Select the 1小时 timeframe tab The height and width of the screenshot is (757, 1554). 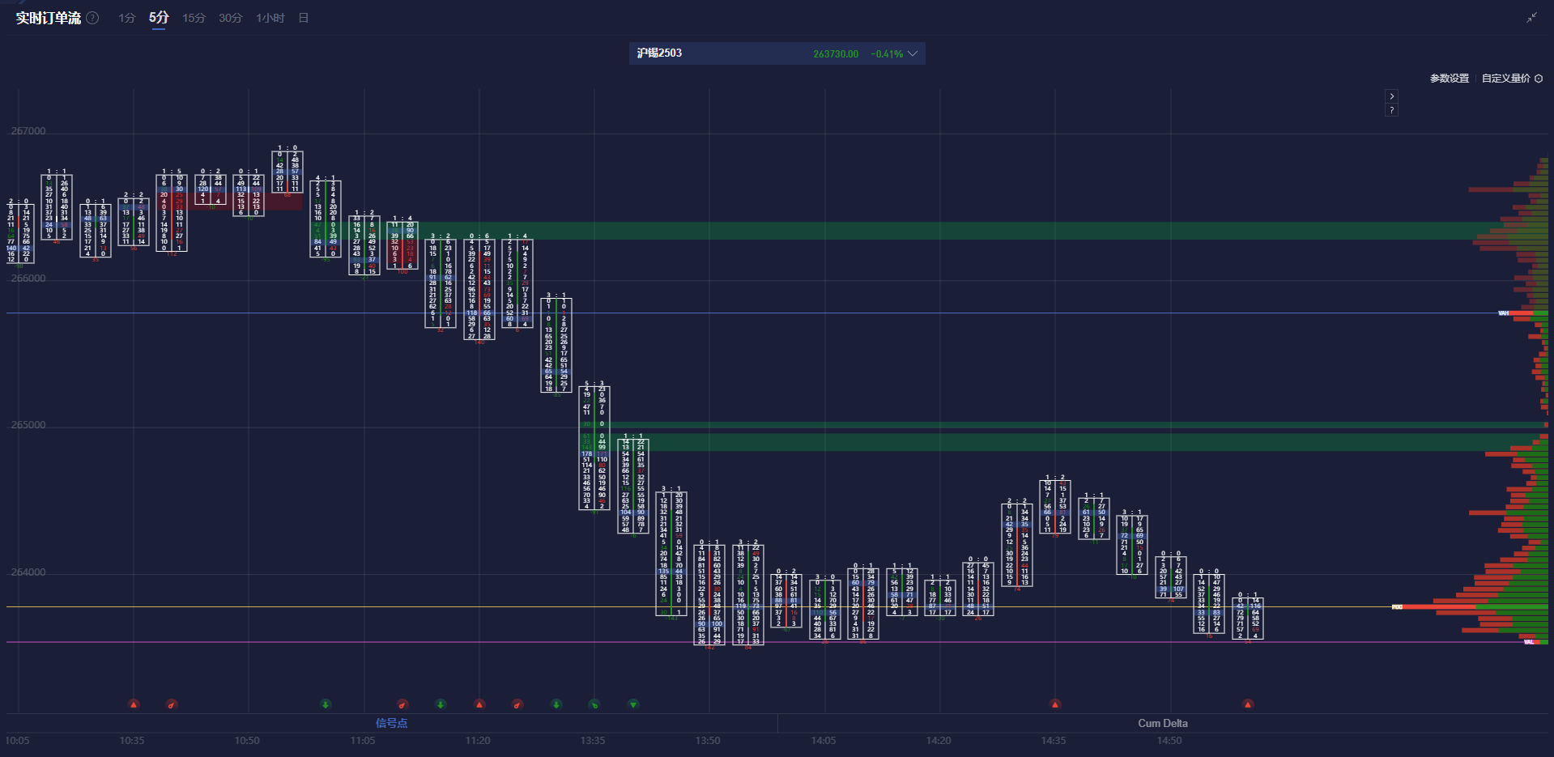click(270, 18)
